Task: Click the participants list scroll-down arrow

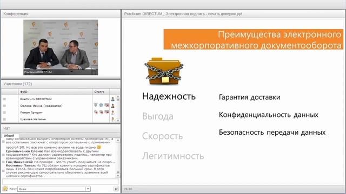Action: click(x=118, y=120)
